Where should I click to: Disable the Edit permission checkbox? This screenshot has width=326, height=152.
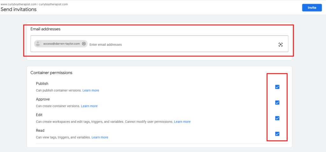coord(277,118)
